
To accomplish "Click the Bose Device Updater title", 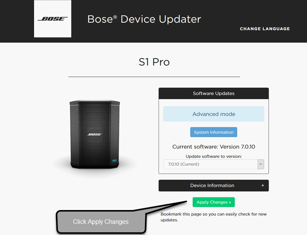I will [144, 19].
